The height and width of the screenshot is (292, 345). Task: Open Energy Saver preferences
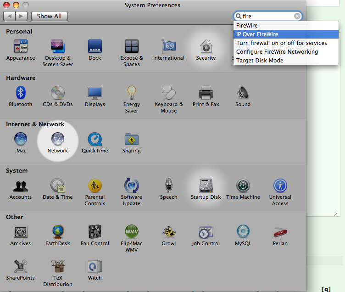132,93
